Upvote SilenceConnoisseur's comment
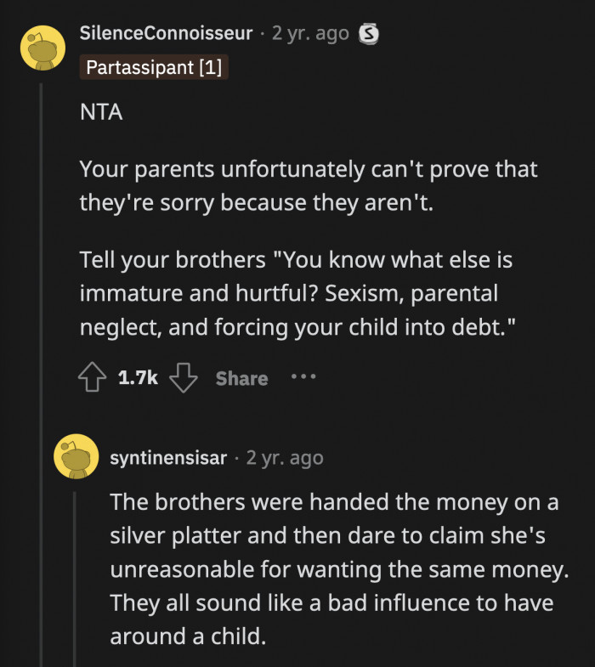Image resolution: width=595 pixels, height=667 pixels. (x=93, y=378)
